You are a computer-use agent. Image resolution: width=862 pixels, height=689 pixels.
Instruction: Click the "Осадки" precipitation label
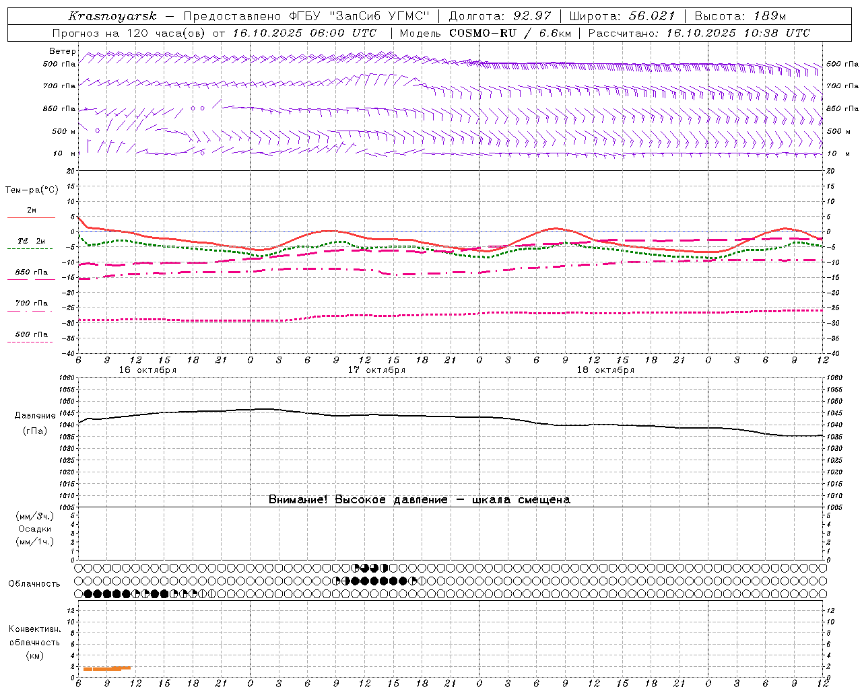pyautogui.click(x=35, y=529)
